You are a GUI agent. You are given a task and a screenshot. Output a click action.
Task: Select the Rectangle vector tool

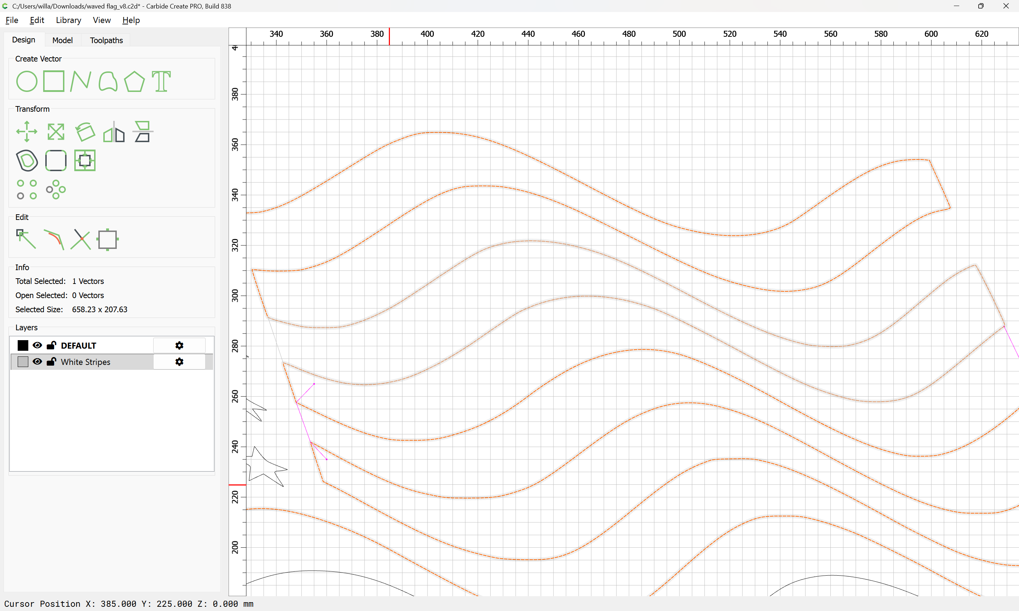click(x=54, y=81)
